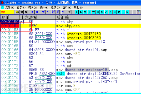Close the debugged program with X icon
This screenshot has height=94, width=141.
coord(26,12)
